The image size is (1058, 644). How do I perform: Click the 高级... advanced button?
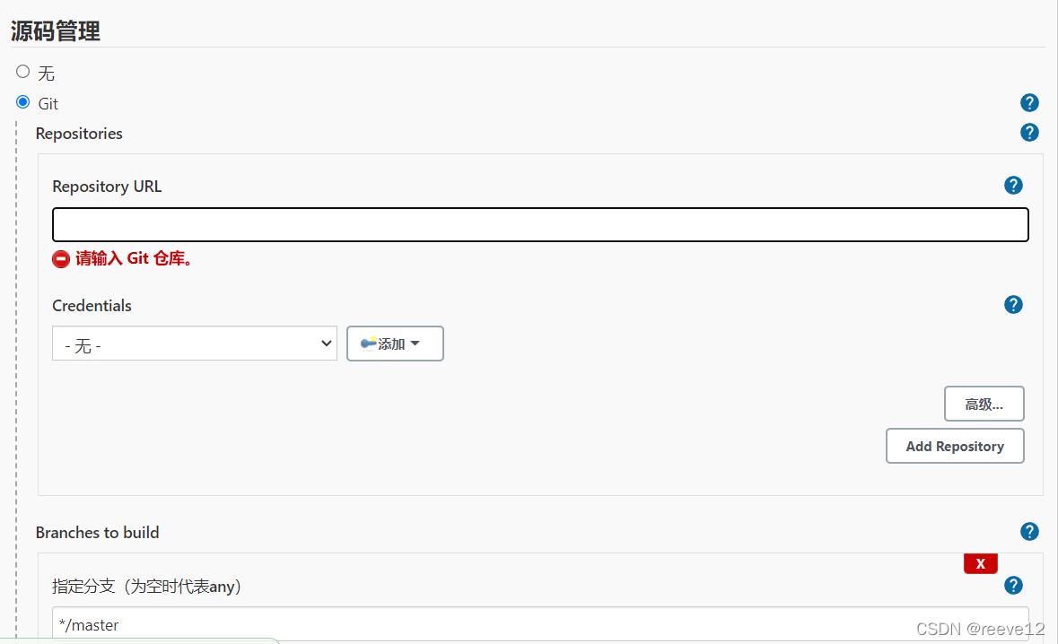coord(984,404)
